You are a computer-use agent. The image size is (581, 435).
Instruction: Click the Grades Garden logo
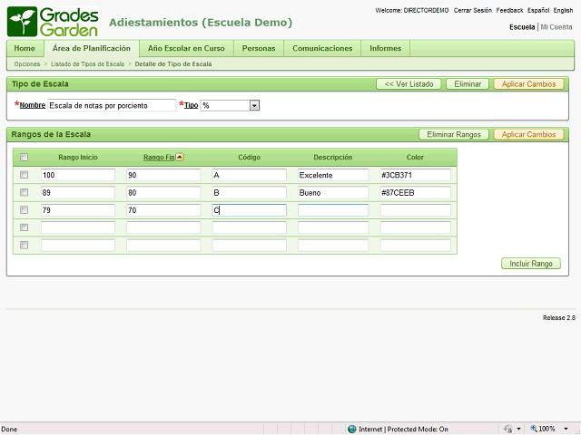tap(53, 22)
